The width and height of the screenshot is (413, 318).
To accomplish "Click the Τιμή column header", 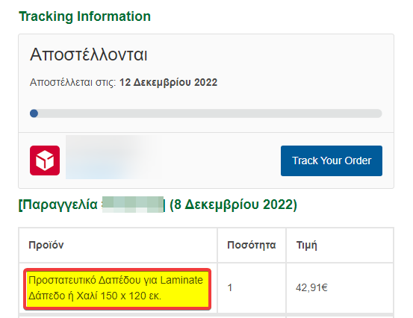I will coord(307,245).
